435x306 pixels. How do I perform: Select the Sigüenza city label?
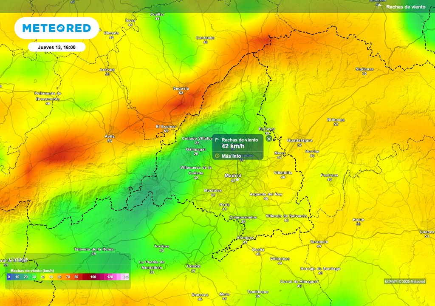click(x=364, y=69)
